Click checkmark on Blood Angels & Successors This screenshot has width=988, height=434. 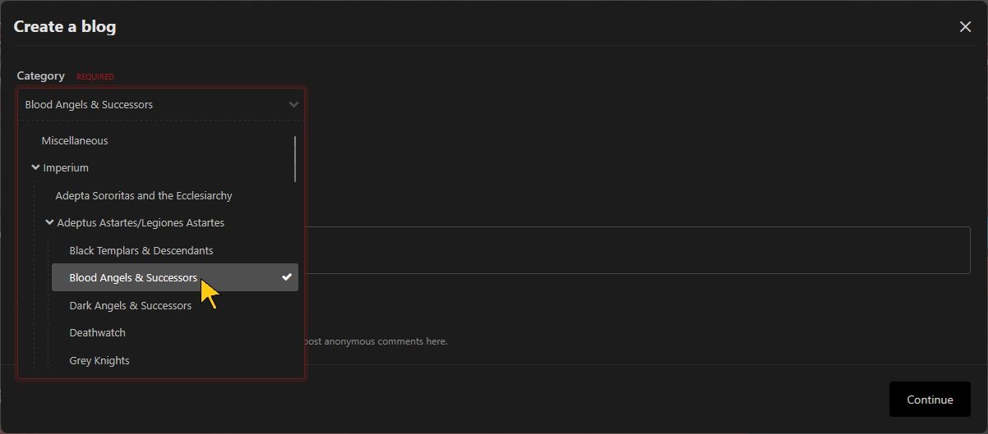(287, 277)
